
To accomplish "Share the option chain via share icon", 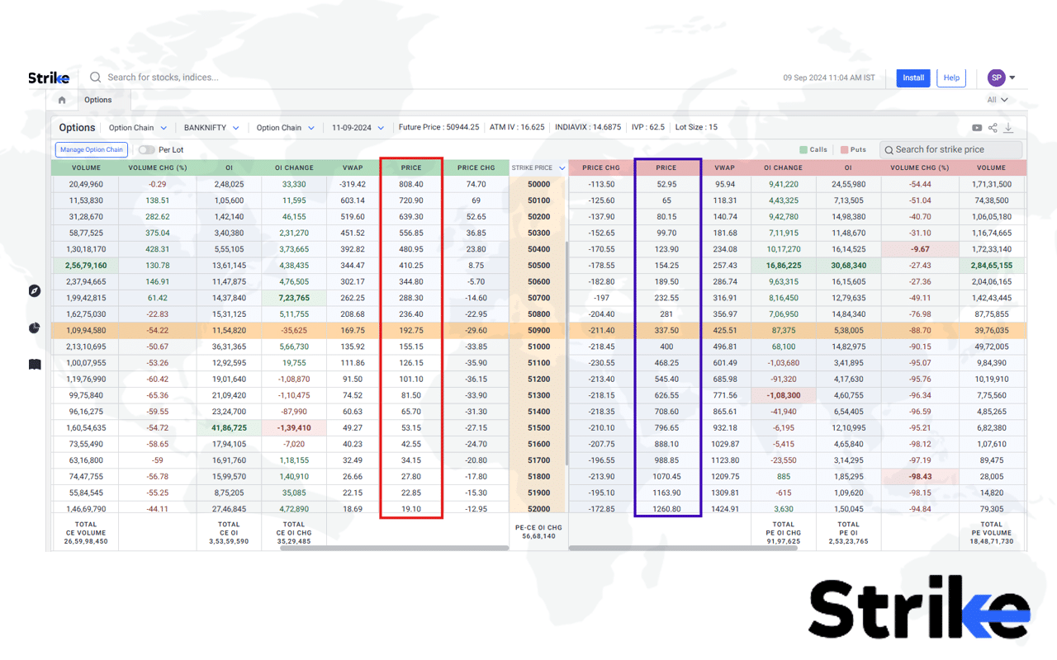I will pyautogui.click(x=993, y=127).
